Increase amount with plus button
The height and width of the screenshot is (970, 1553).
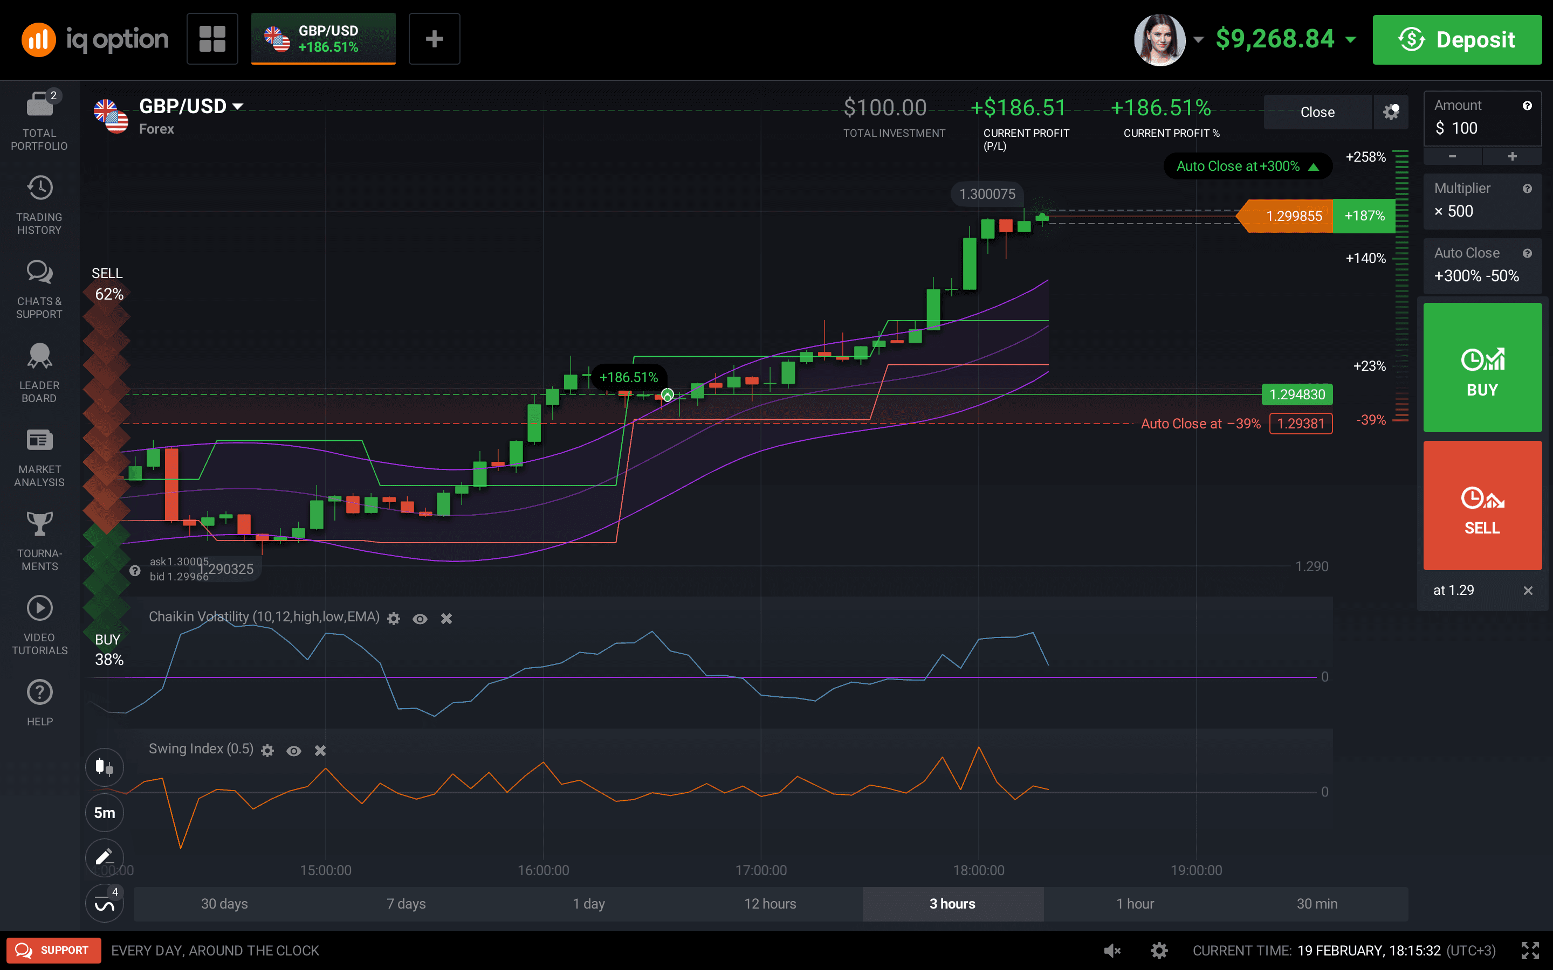[x=1512, y=156]
